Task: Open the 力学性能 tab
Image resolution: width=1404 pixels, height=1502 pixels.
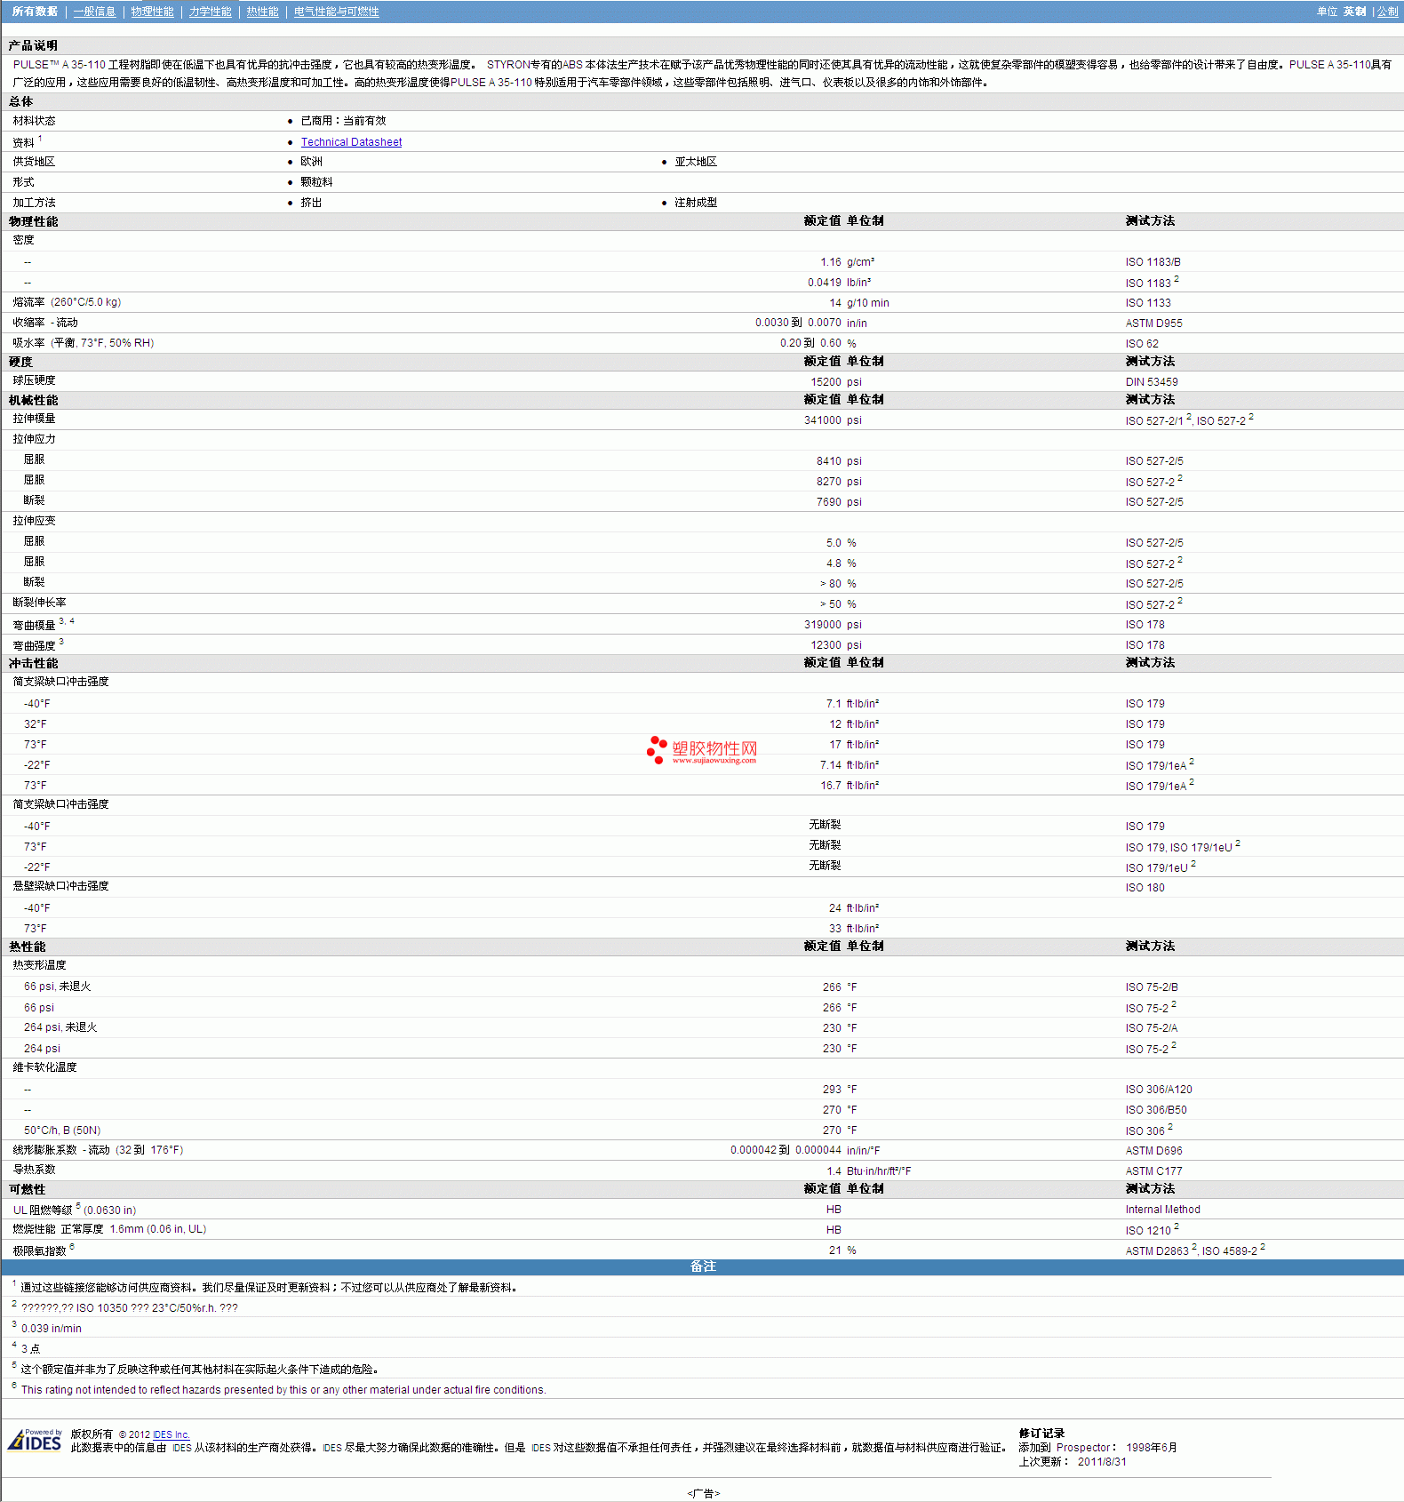Action: (x=210, y=12)
